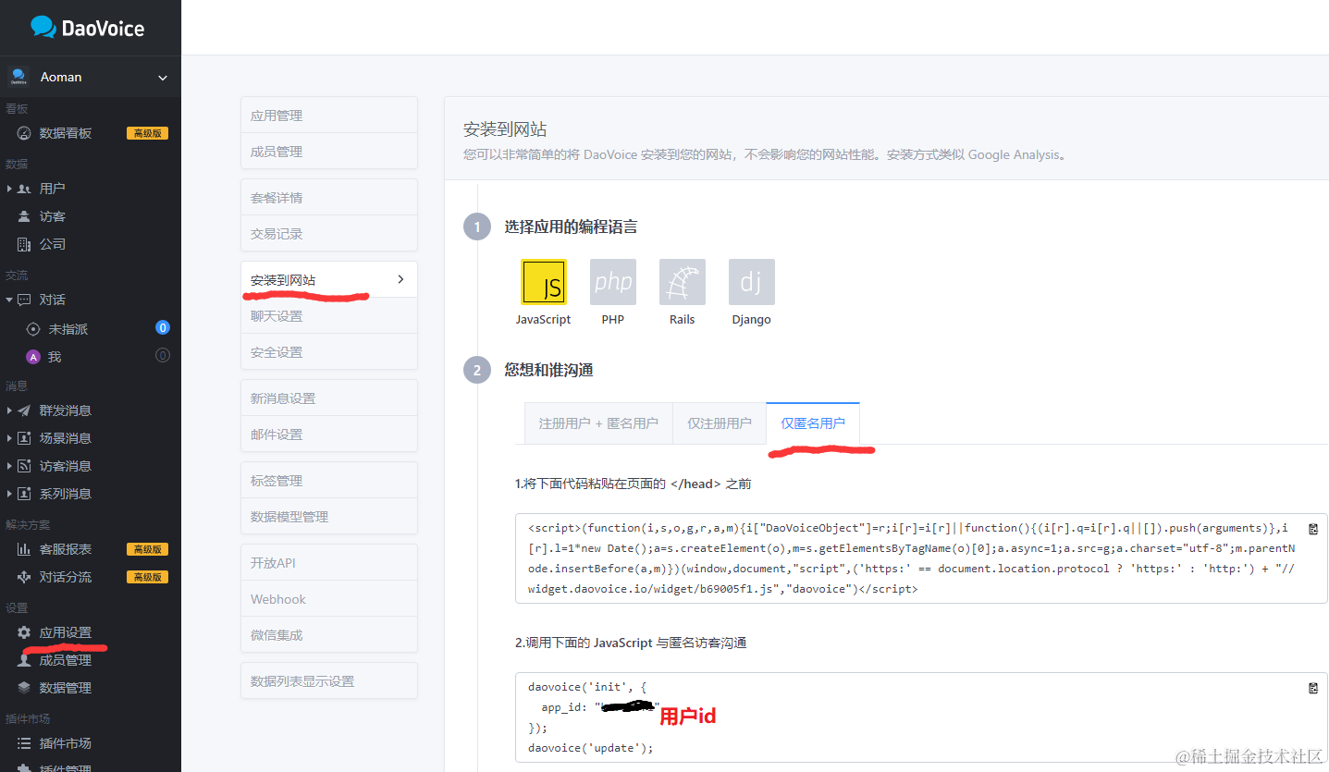Click the 群发消息 paper plane icon
Image resolution: width=1329 pixels, height=772 pixels.
point(24,411)
